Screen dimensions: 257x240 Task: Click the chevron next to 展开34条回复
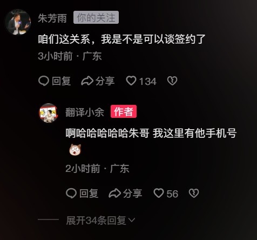(132, 220)
